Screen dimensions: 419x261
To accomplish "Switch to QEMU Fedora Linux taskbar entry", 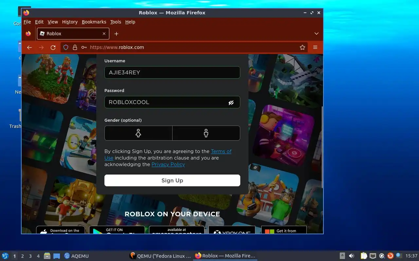I will coord(160,256).
